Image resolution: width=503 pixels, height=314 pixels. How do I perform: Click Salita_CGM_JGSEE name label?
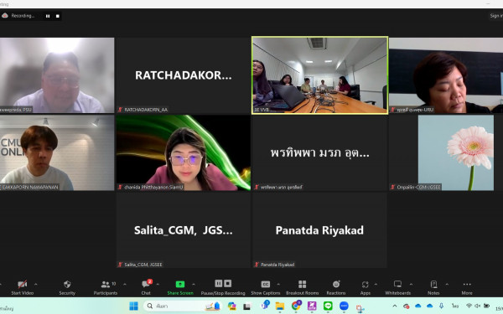[140, 265]
